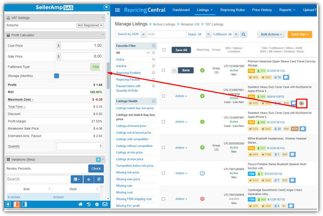Open the Listings nav menu

point(205,10)
